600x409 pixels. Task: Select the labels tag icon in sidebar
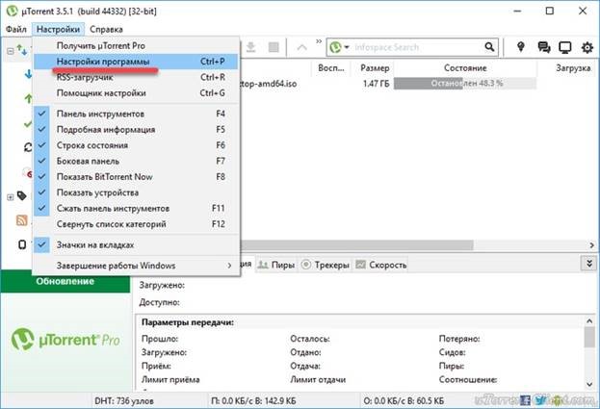point(22,196)
